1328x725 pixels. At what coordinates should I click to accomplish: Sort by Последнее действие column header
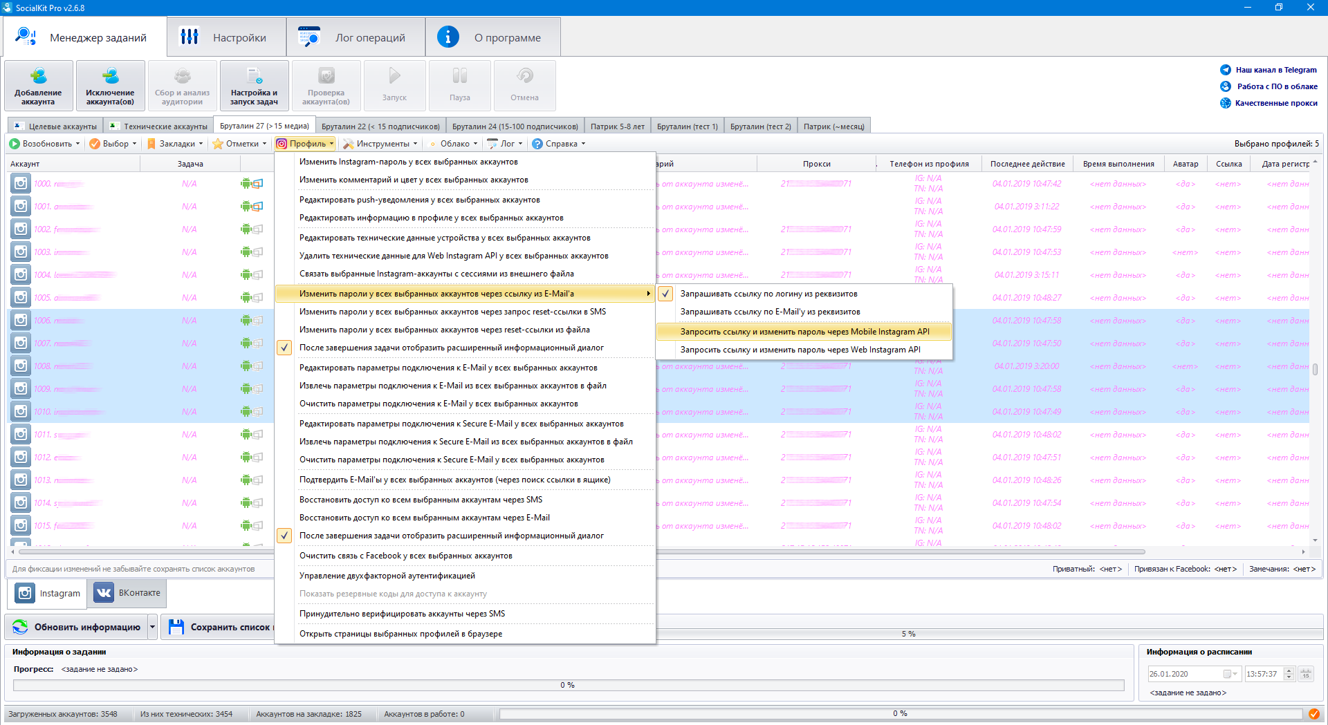click(1027, 164)
